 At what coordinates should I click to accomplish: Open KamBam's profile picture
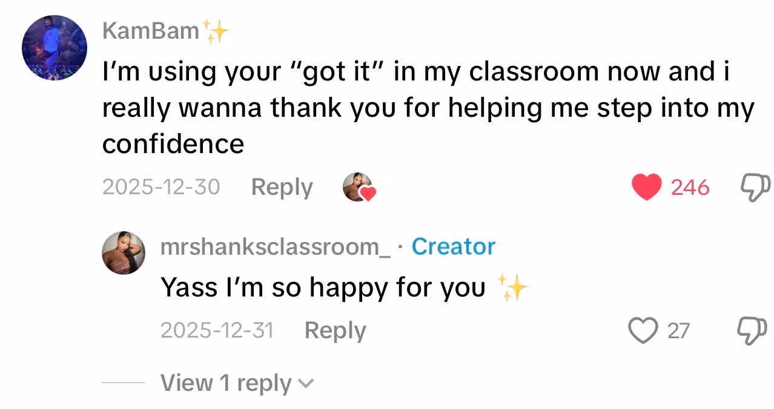click(x=55, y=48)
